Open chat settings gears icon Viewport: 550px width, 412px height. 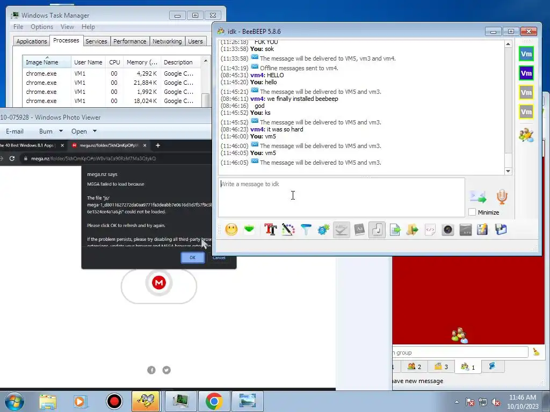tap(323, 230)
